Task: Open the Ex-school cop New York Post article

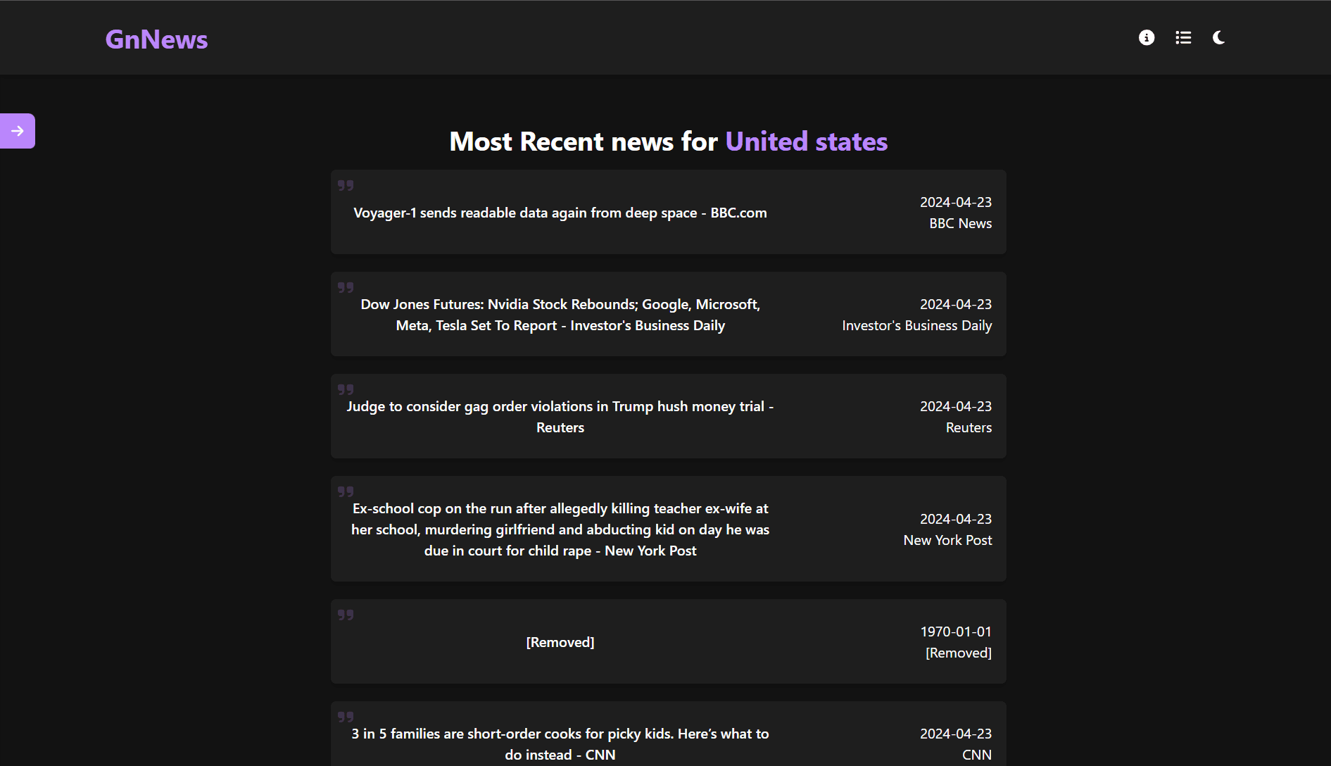Action: tap(560, 529)
